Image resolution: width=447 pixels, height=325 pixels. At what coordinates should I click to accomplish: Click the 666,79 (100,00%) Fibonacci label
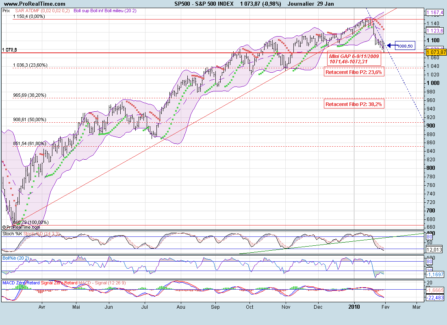click(x=31, y=222)
